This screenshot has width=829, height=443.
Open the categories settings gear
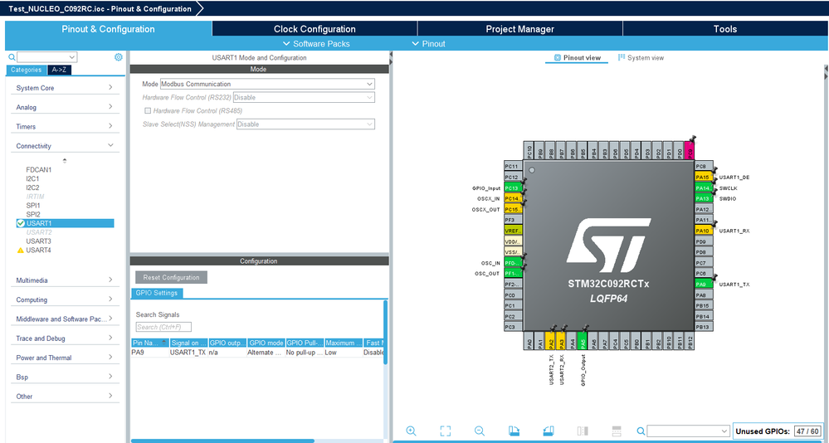pos(119,57)
